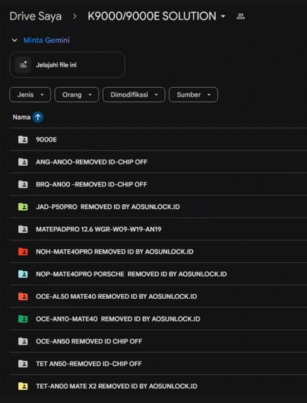Image resolution: width=307 pixels, height=403 pixels.
Task: Open the Orang filter dropdown
Action: click(x=77, y=94)
